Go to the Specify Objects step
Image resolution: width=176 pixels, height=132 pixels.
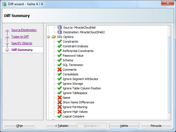22,43
